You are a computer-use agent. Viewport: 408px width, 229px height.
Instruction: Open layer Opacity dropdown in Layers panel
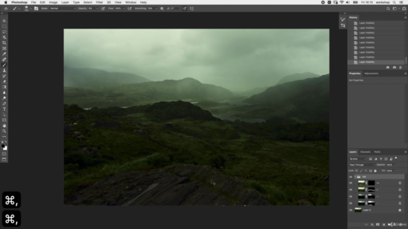point(395,165)
